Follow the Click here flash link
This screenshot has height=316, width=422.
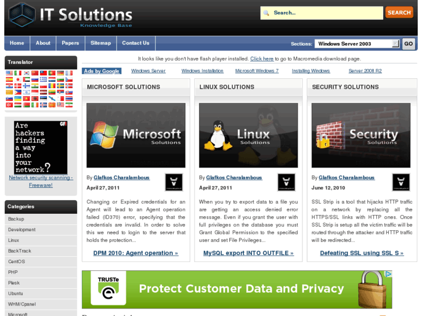262,59
